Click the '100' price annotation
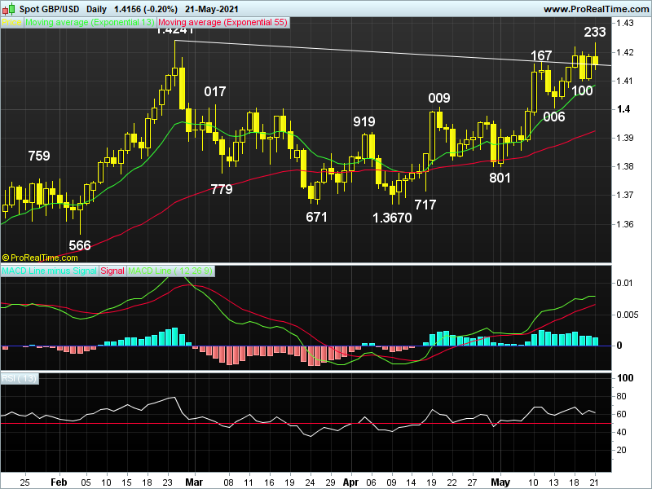Screen dimensions: 652x489 pos(582,90)
